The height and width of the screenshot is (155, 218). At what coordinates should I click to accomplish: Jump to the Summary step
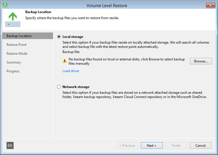[14, 62]
